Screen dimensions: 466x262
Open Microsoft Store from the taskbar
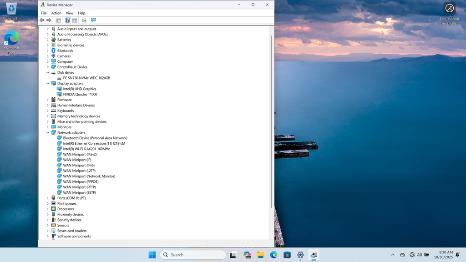[x=287, y=255]
